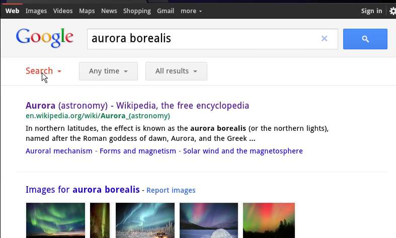
Task: Click the Google logo
Action: click(x=45, y=38)
